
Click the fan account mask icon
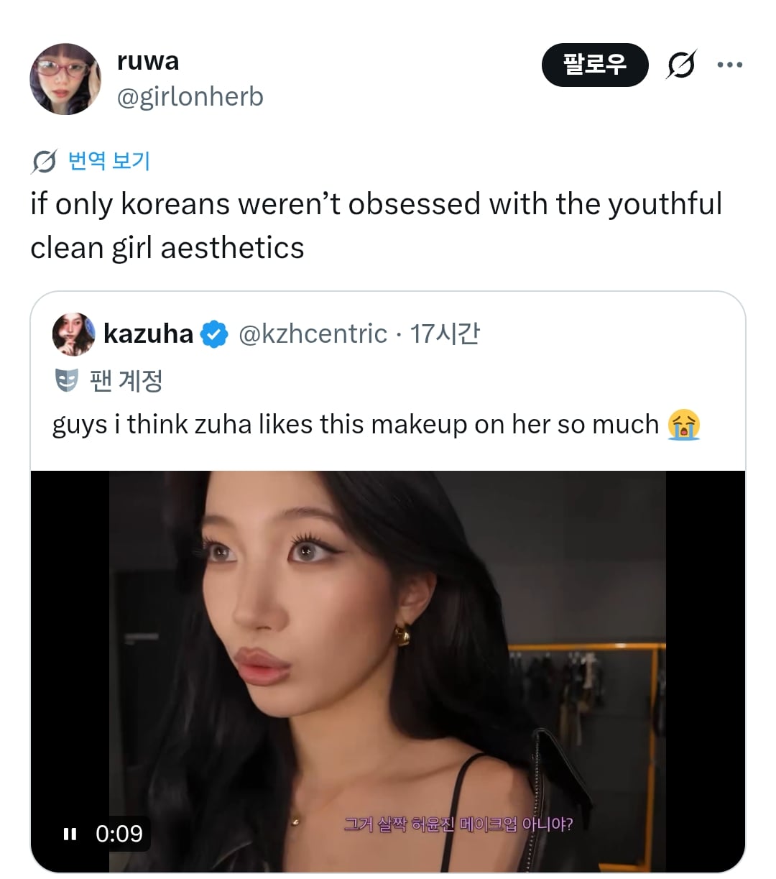pyautogui.click(x=67, y=380)
